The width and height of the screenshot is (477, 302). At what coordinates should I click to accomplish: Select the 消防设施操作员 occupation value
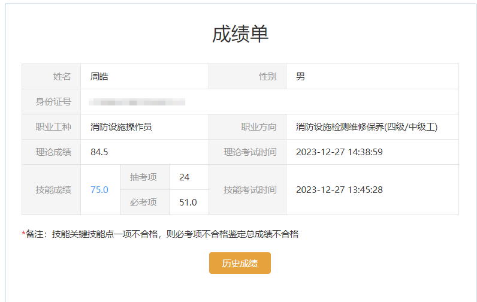121,127
